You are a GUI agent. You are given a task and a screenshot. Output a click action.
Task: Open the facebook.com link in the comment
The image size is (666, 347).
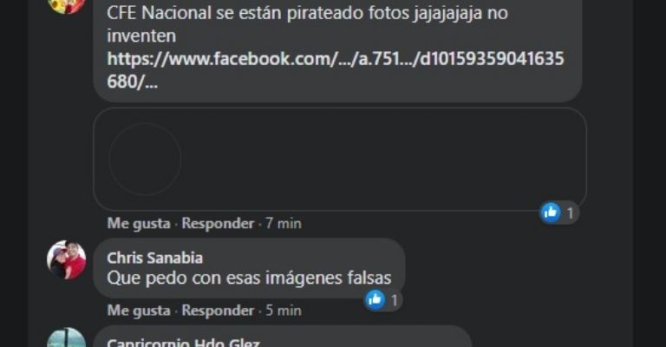[336, 70]
